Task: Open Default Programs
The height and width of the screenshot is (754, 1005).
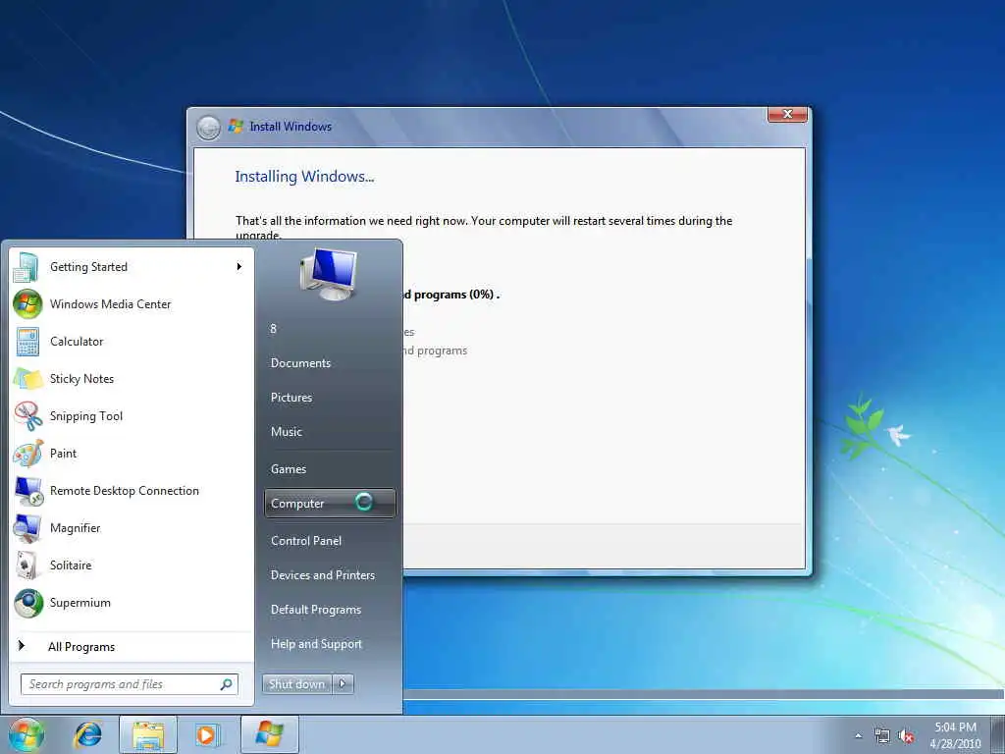Action: (x=330, y=610)
